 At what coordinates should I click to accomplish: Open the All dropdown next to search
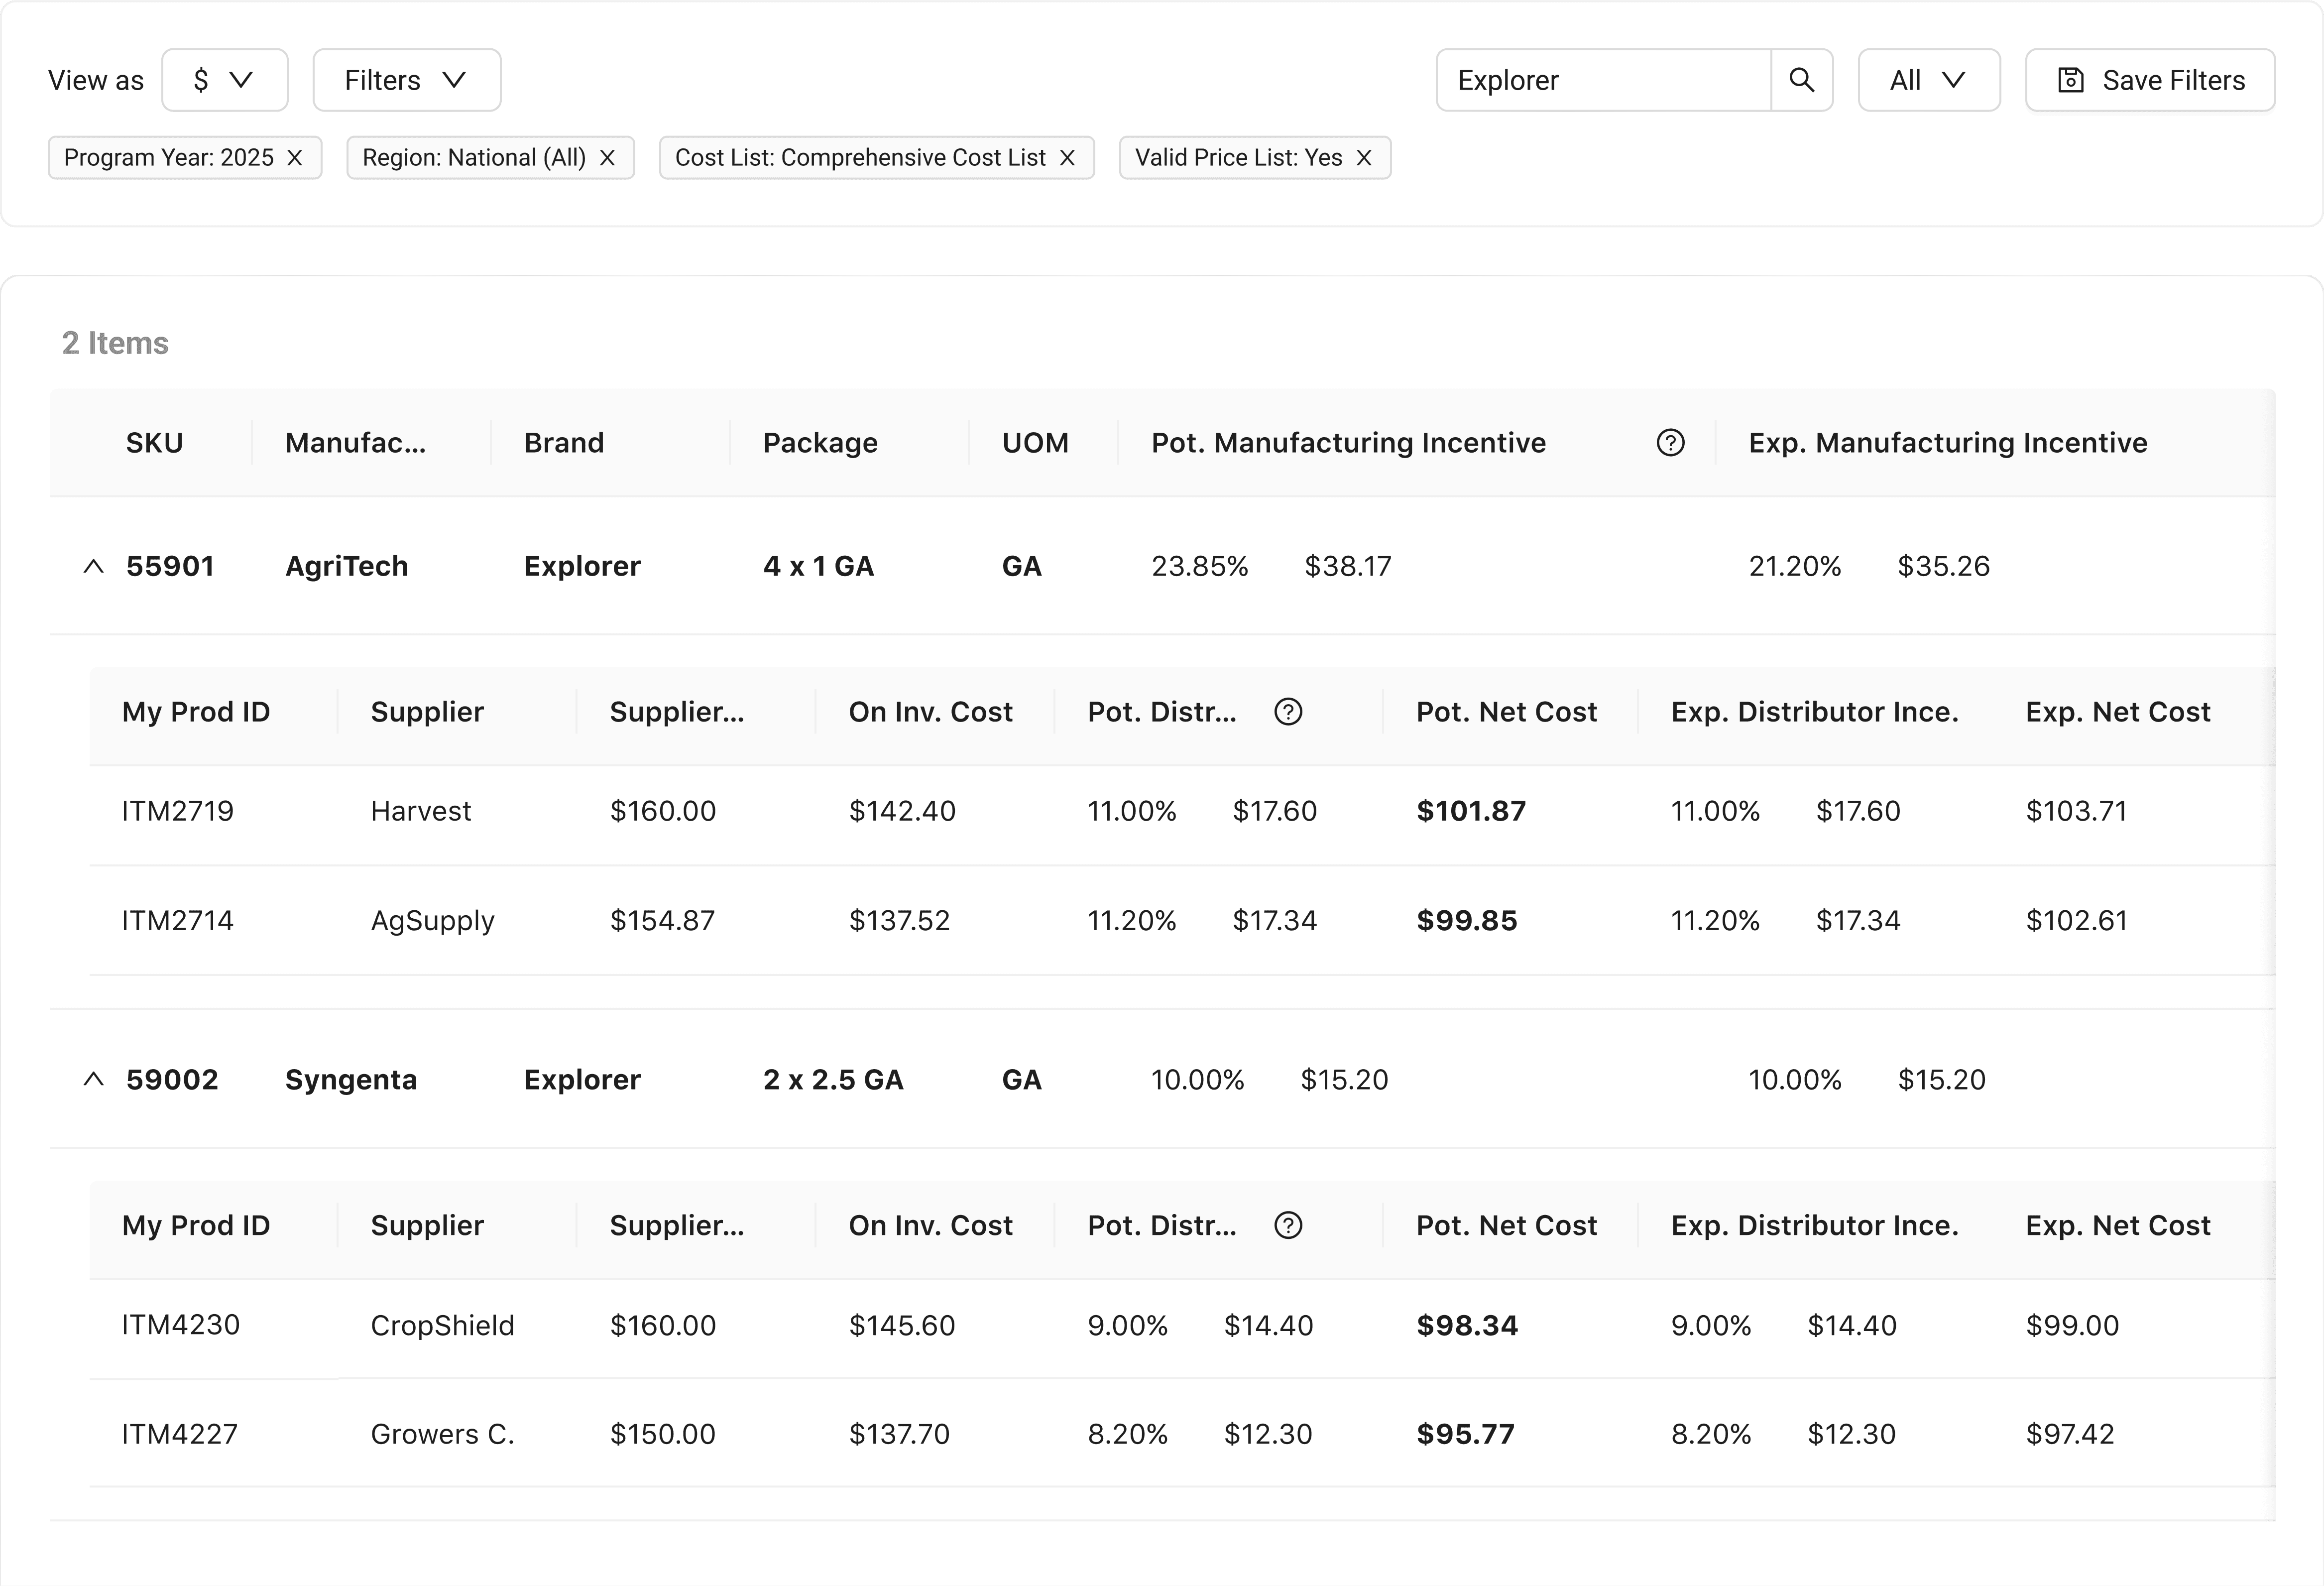click(1928, 80)
